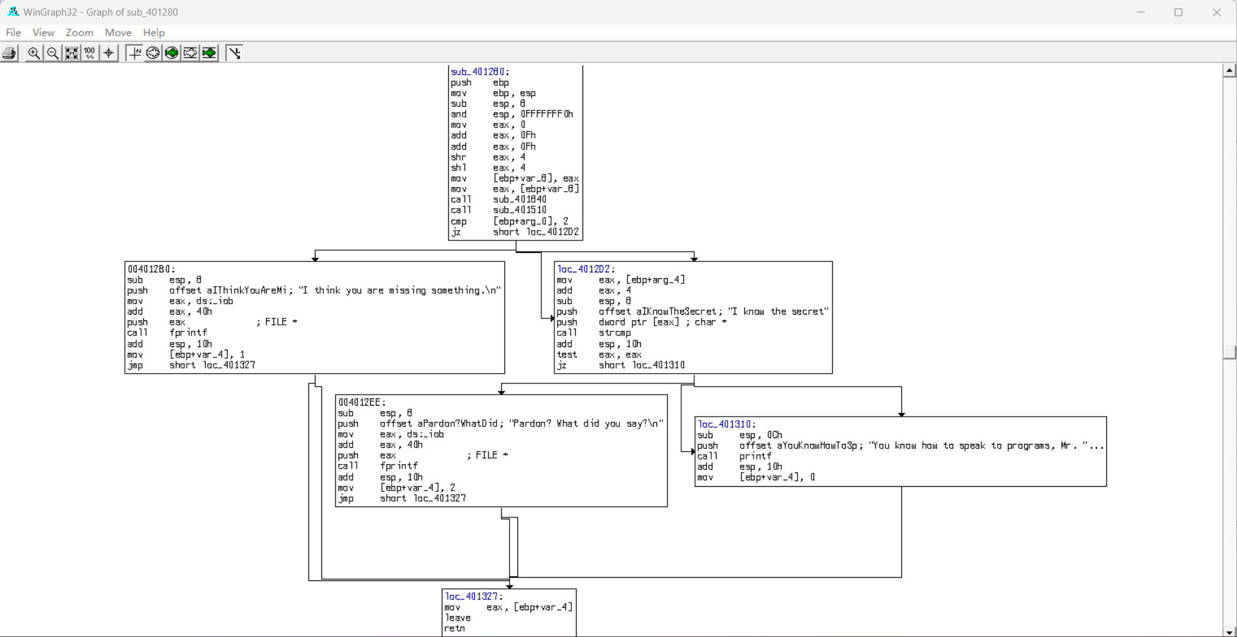Click the Zoom out magnifier icon
Image resolution: width=1237 pixels, height=637 pixels.
[53, 53]
